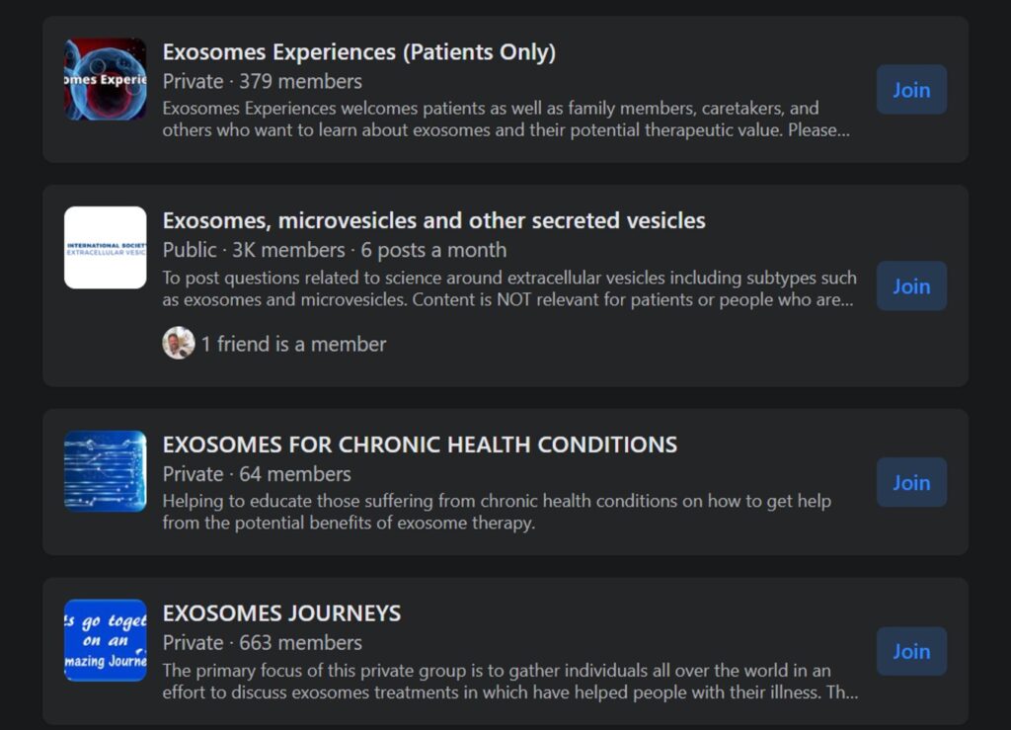Open the Exosomes Experiences (Patients Only) group

tap(359, 51)
